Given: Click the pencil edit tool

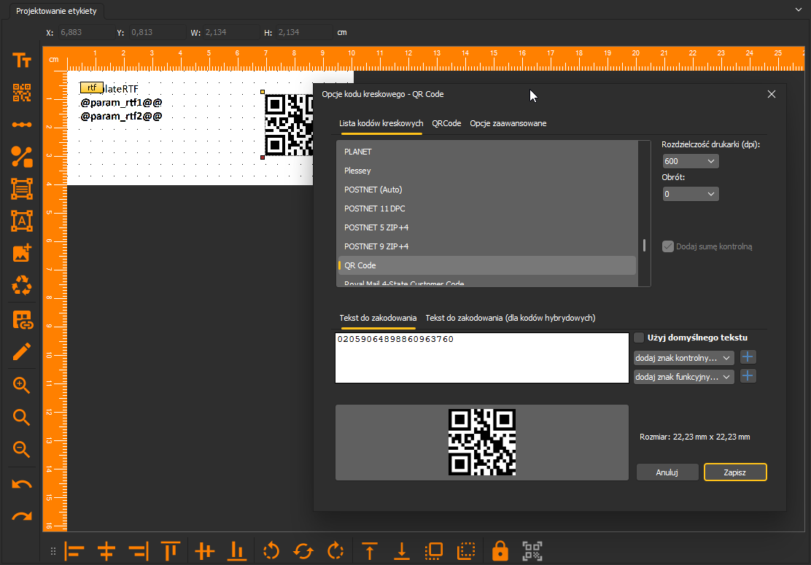Looking at the screenshot, I should tap(22, 352).
